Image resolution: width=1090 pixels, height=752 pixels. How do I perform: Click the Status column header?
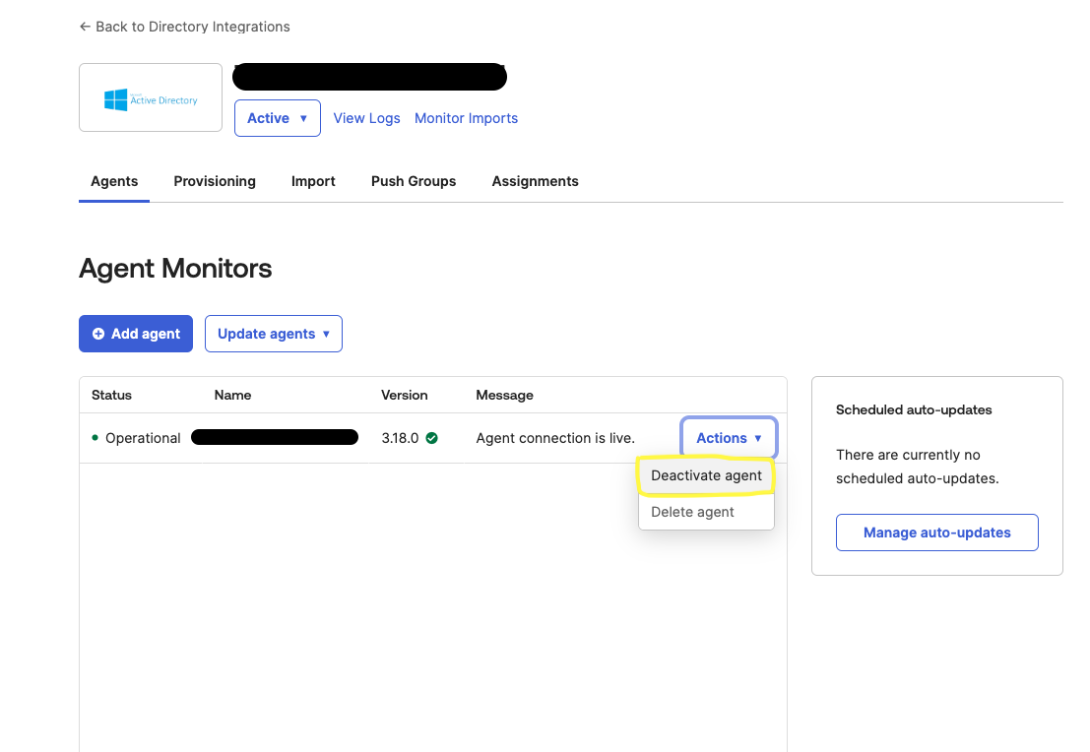coord(111,395)
